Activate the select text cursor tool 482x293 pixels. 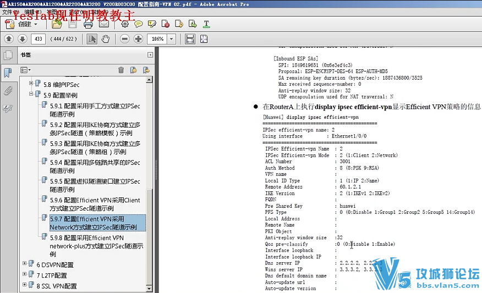(91, 39)
